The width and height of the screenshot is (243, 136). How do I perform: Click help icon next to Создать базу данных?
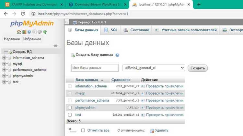pyautogui.click(x=117, y=55)
